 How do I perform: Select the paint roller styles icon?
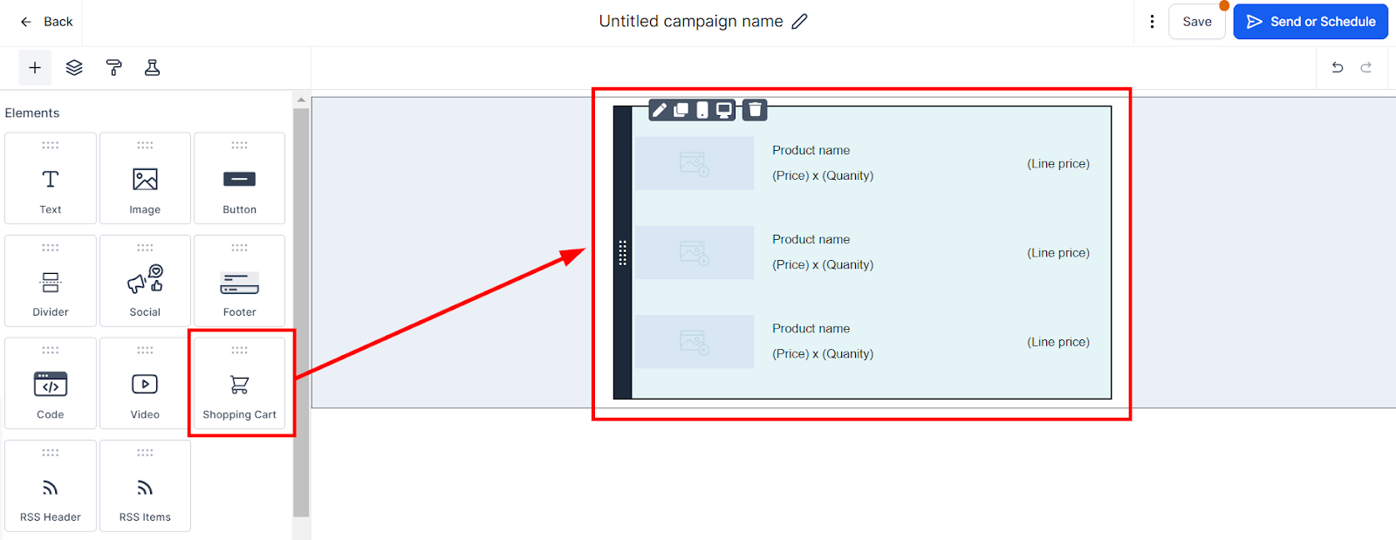[113, 67]
